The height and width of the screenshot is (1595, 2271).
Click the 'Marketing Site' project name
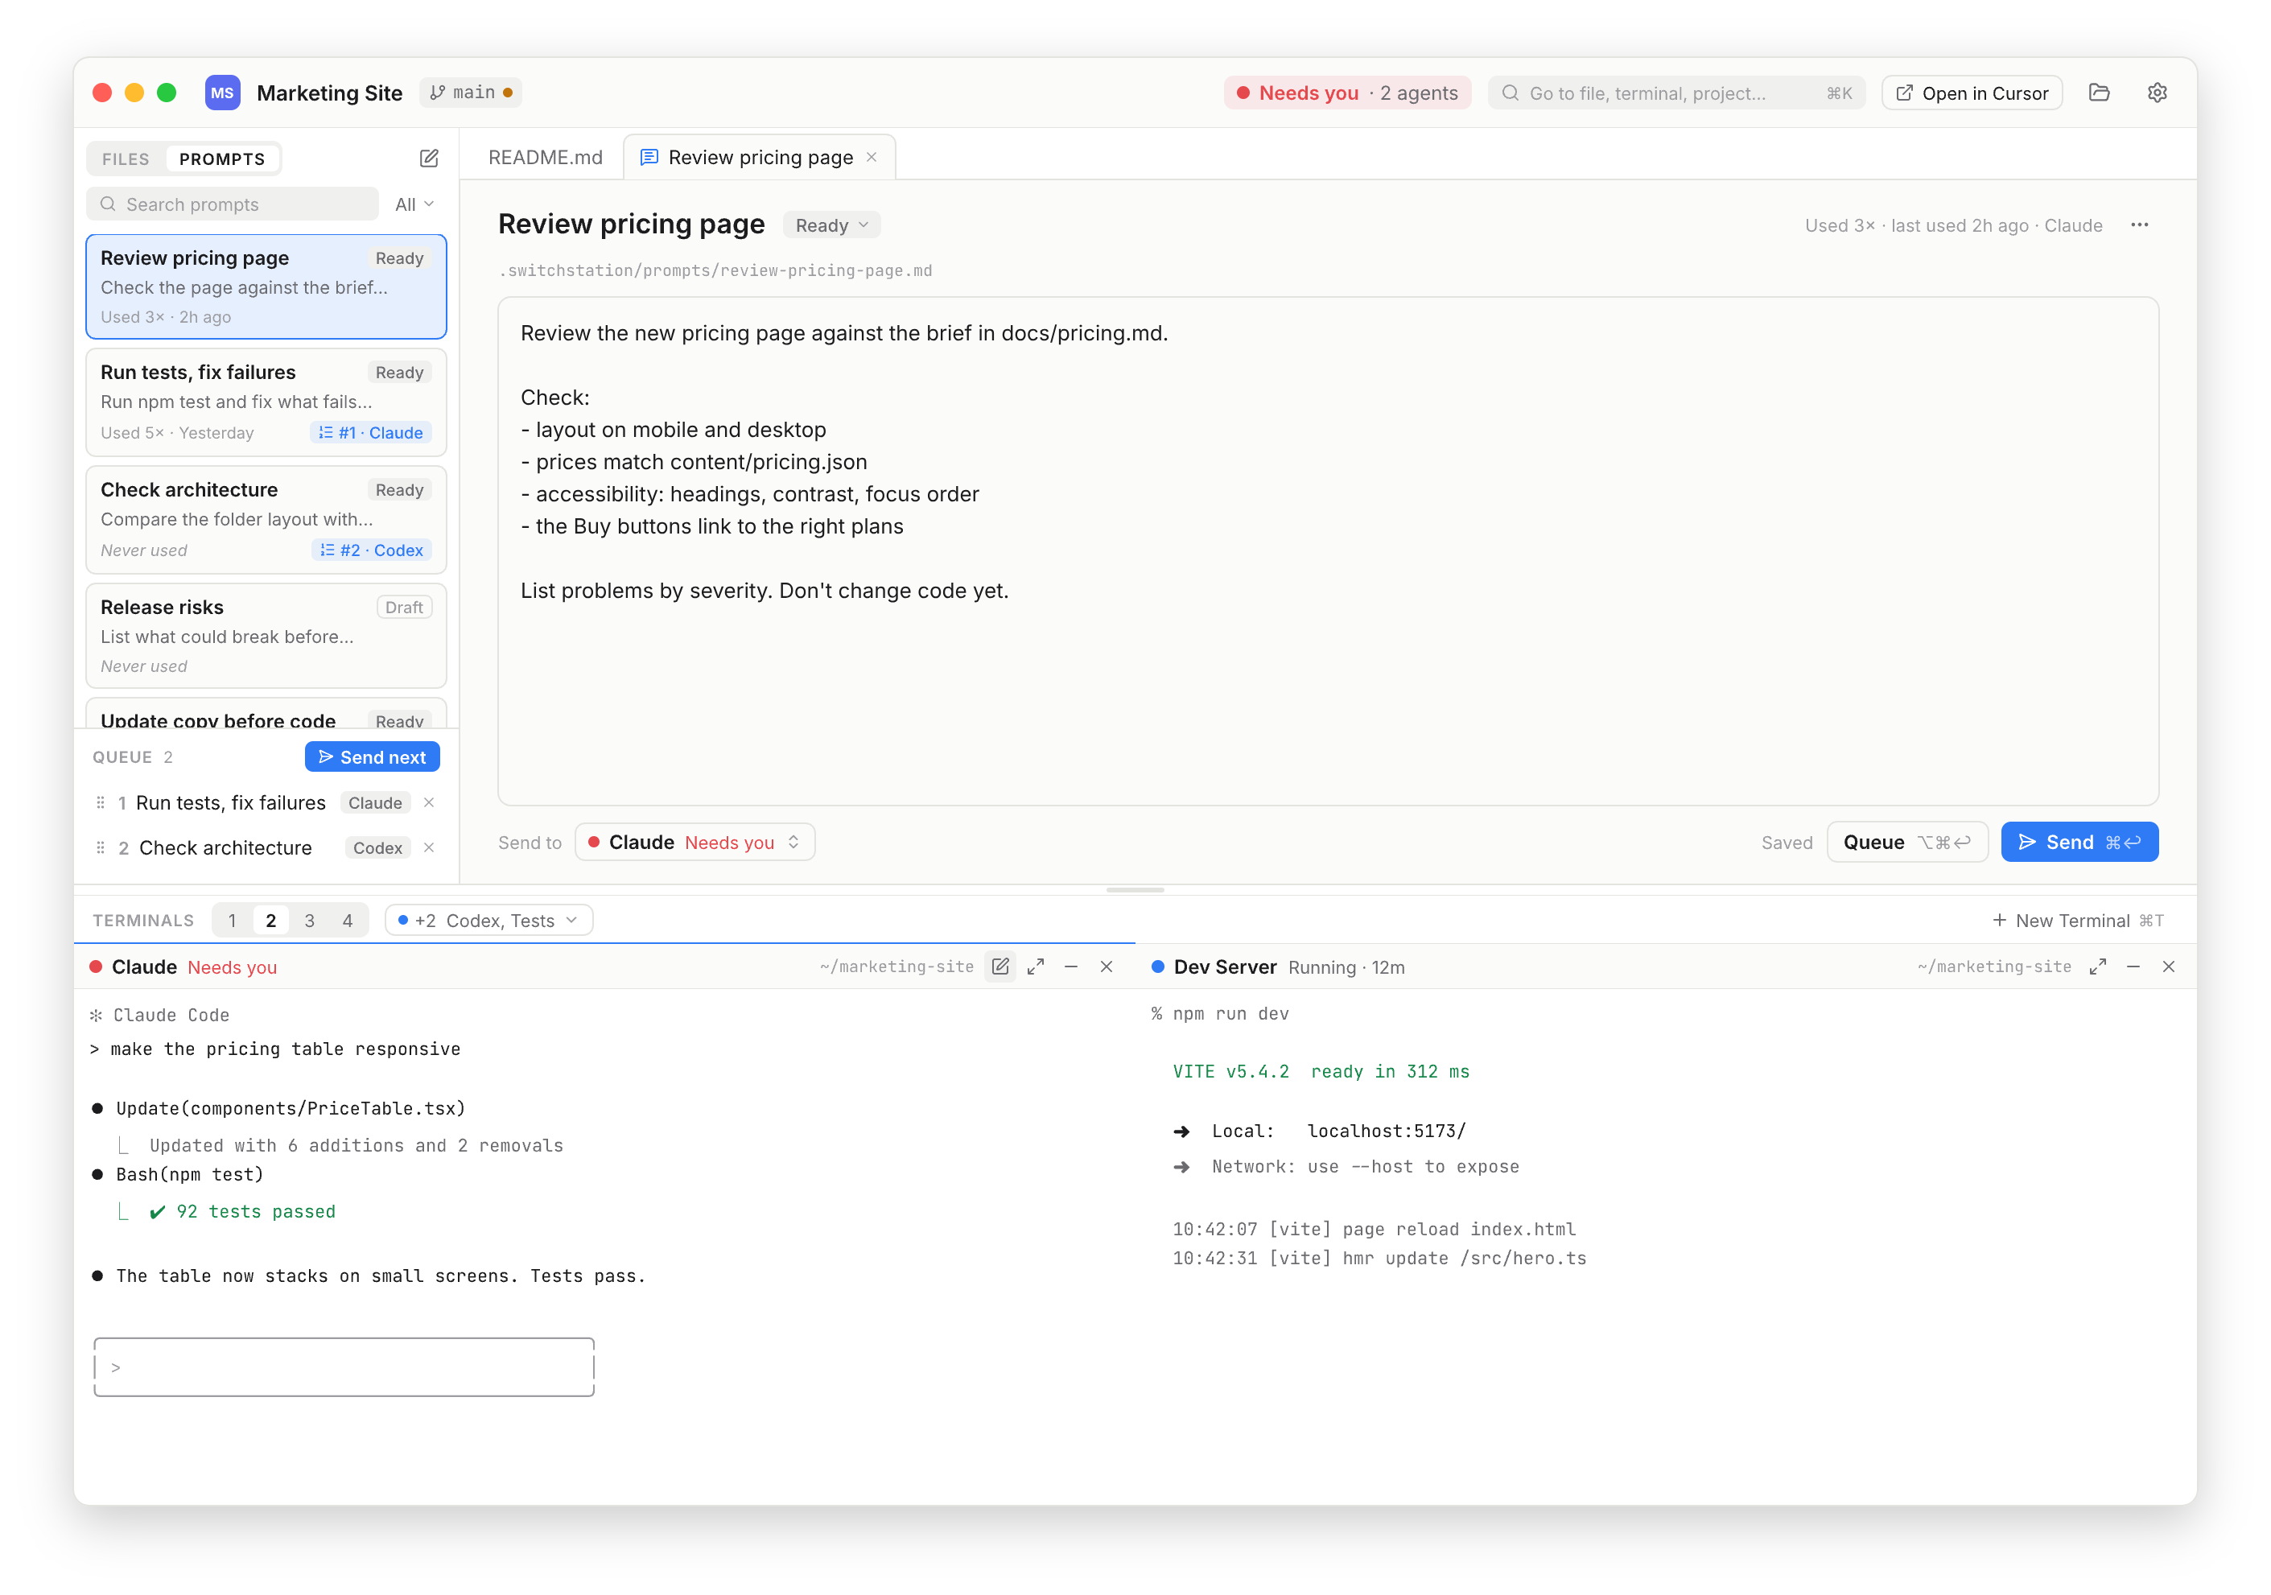329,93
